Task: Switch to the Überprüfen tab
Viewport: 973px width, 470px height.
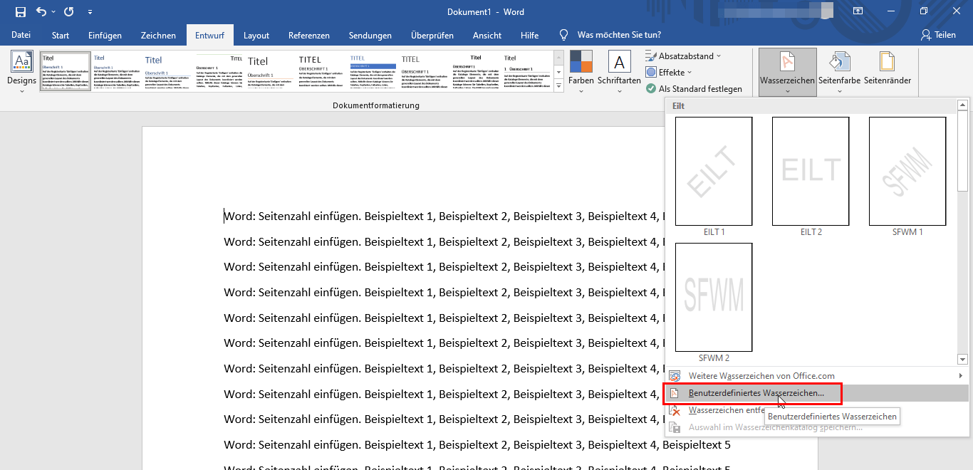Action: tap(432, 35)
